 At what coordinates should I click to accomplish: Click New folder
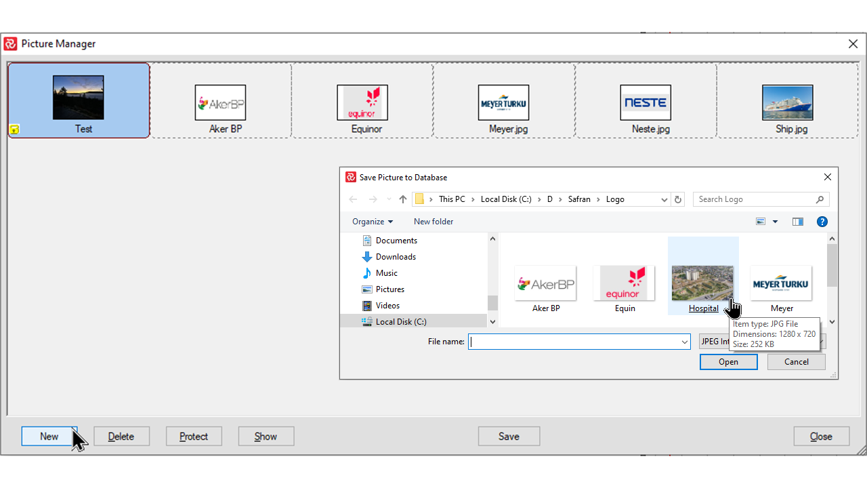433,222
